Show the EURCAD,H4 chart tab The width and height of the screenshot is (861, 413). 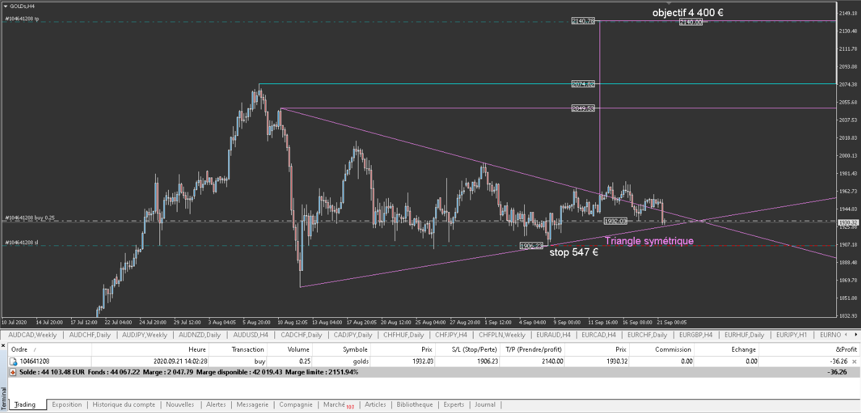598,334
